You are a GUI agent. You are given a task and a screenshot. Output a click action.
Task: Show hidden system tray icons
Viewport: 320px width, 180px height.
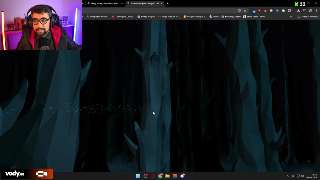[287, 176]
